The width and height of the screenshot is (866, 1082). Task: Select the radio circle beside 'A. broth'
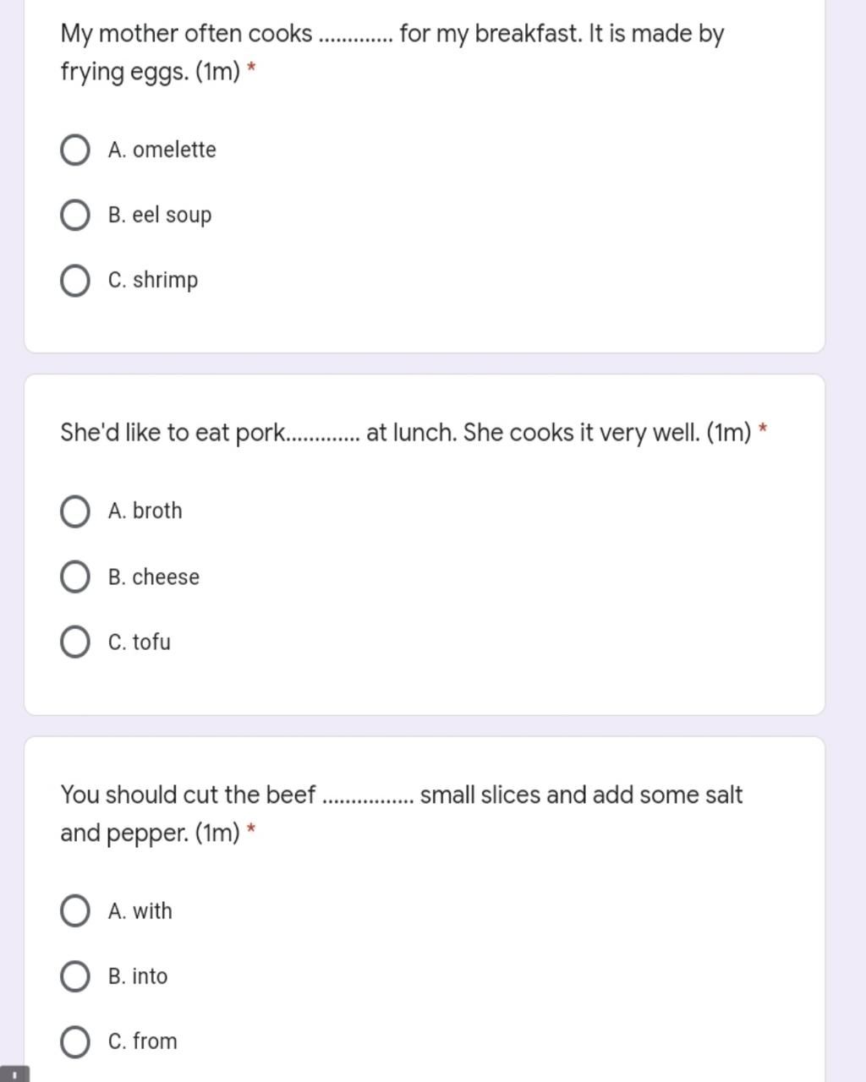tap(75, 511)
